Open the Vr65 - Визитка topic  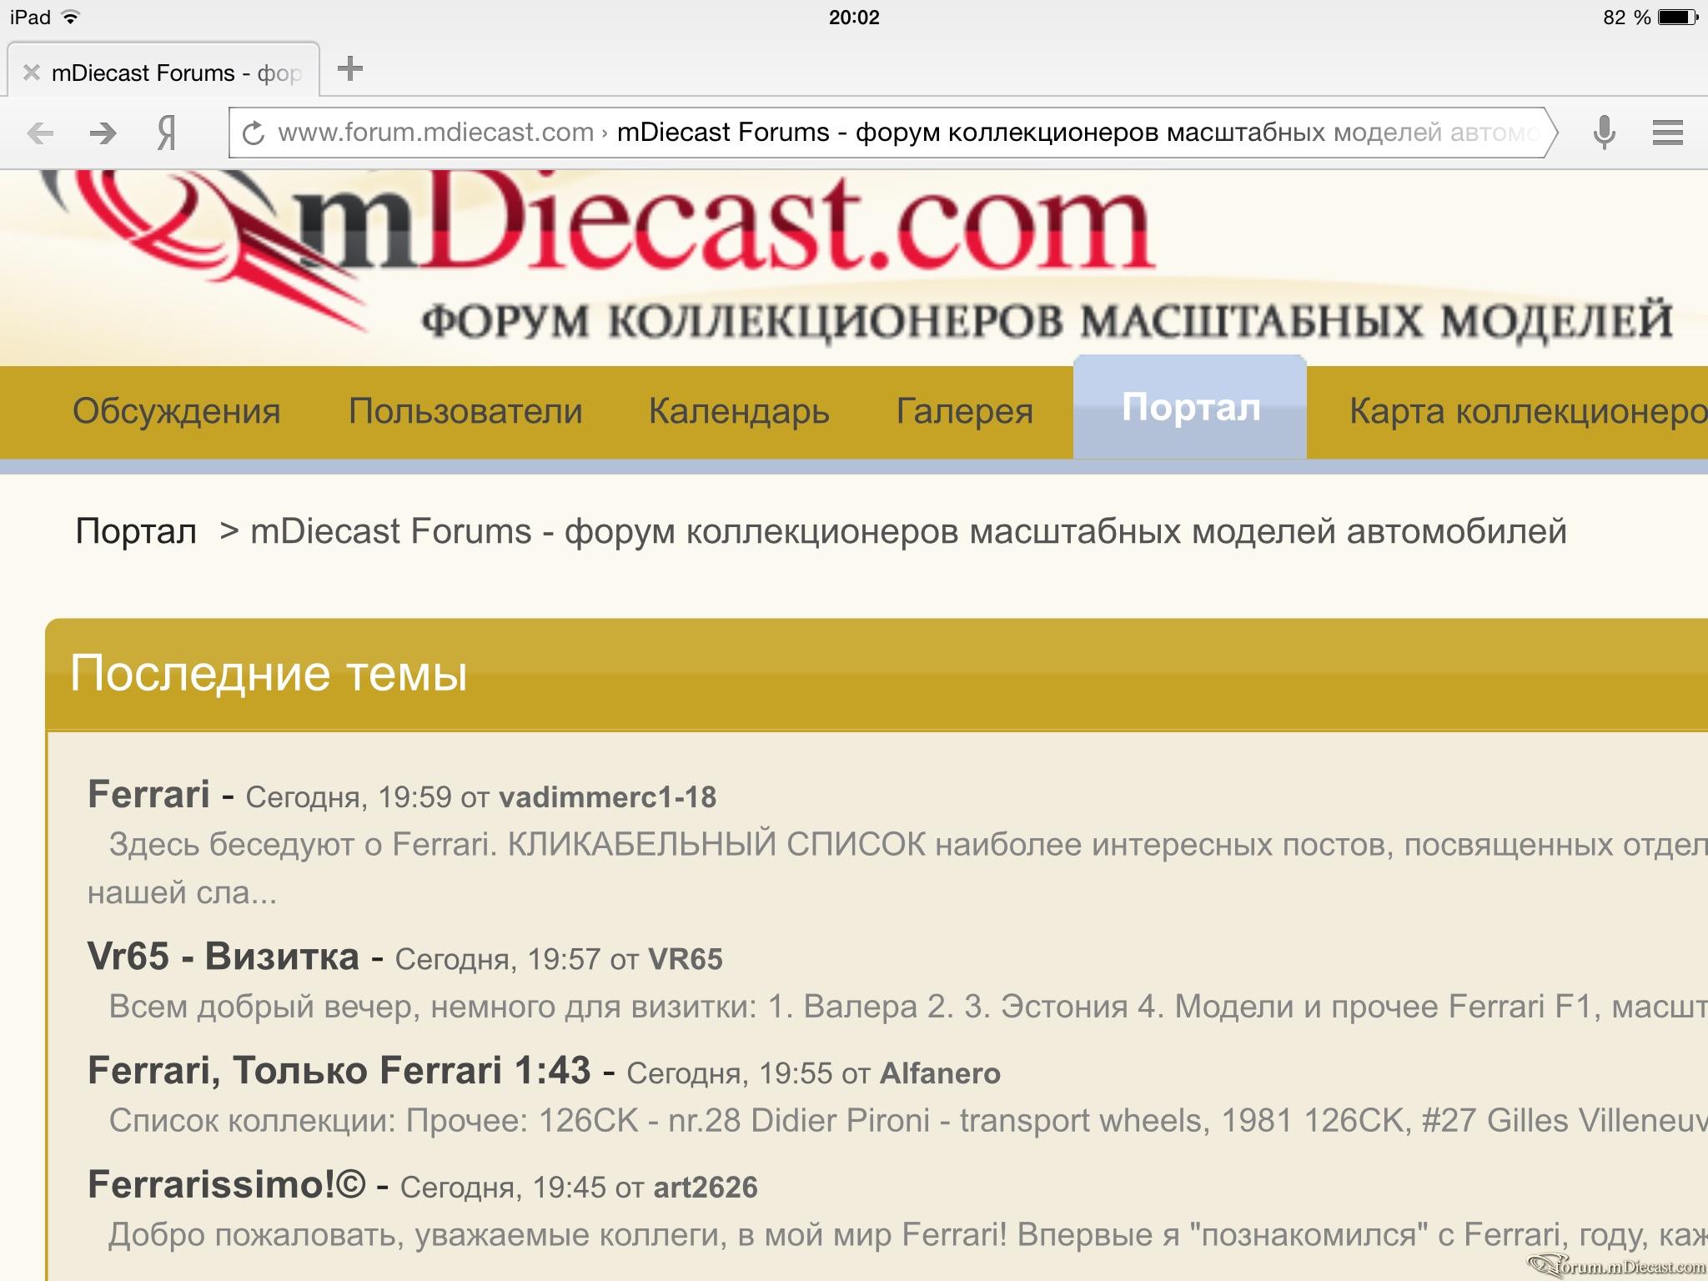pyautogui.click(x=223, y=956)
